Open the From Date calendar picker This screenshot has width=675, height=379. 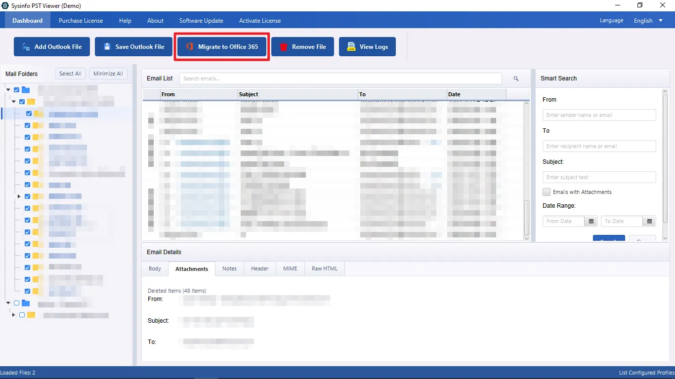(x=591, y=221)
